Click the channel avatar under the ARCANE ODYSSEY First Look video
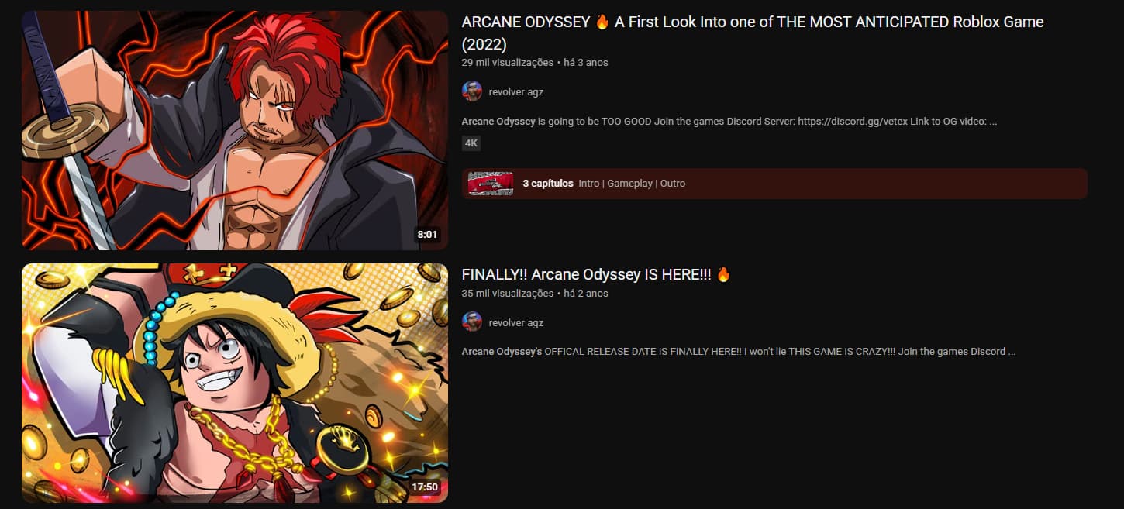Viewport: 1124px width, 509px height. coord(472,91)
